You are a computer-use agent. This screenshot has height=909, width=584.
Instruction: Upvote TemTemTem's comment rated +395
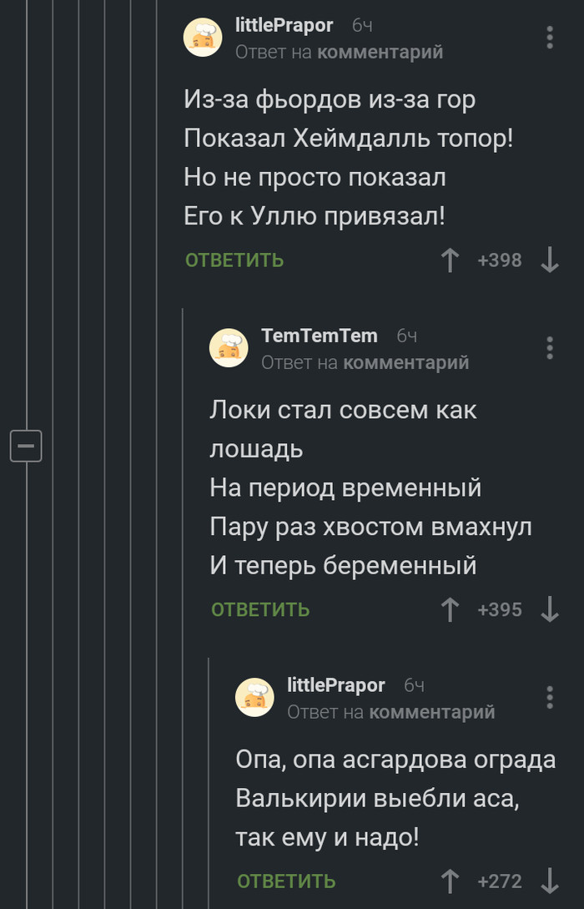click(x=451, y=609)
